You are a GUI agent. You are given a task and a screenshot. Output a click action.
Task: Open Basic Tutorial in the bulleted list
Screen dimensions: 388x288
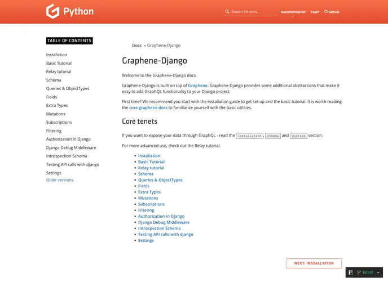click(151, 162)
